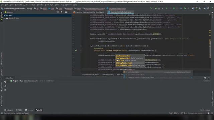
Task: Toggle tree view icon in Build panel
Action: (5, 82)
